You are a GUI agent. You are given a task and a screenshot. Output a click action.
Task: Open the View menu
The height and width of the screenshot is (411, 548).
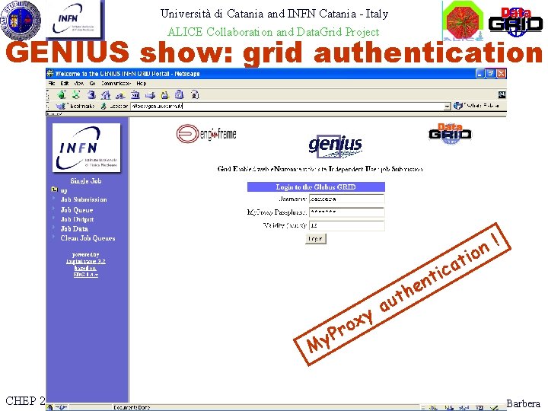point(78,84)
